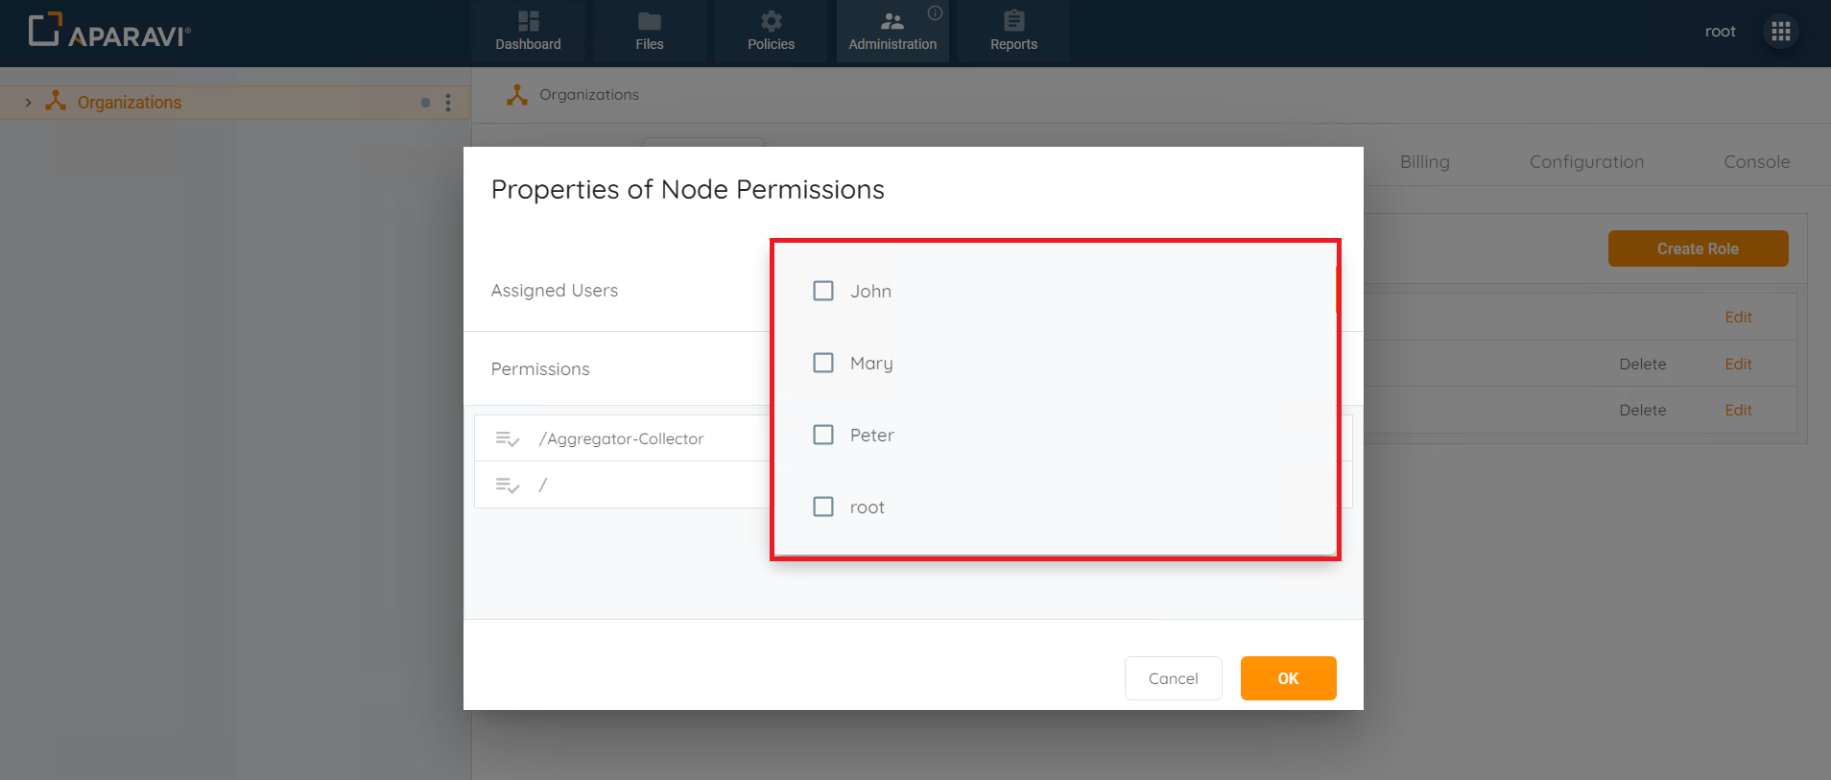The height and width of the screenshot is (780, 1831).
Task: Enable the root user checkbox
Action: 823,507
